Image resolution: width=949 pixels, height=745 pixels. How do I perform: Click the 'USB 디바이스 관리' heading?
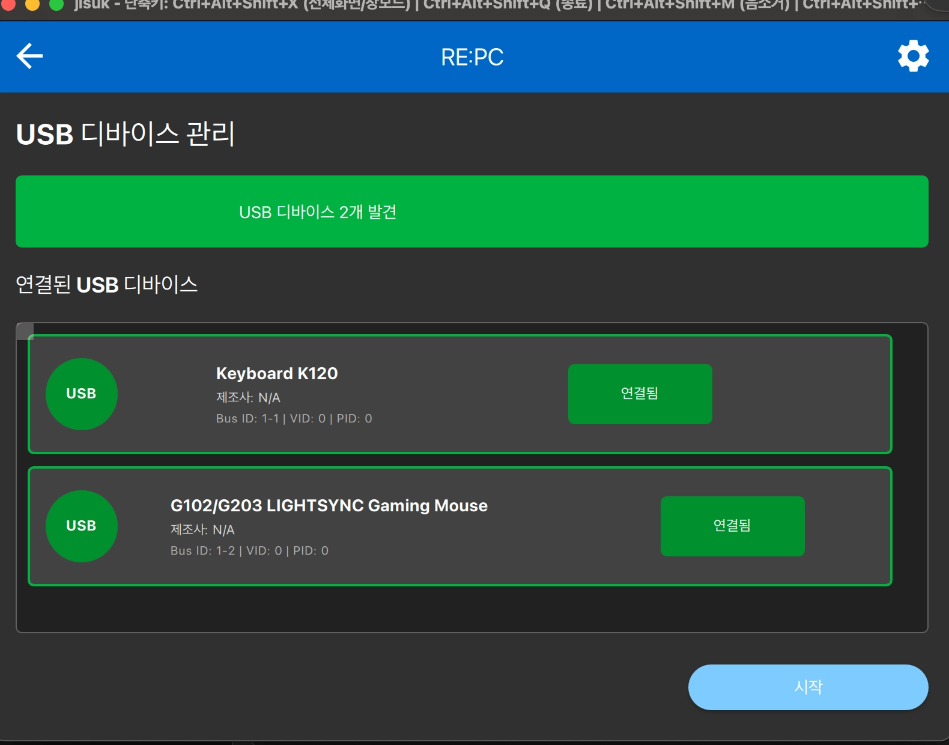point(125,133)
